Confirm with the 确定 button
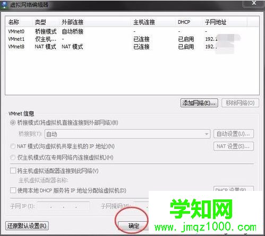Screen dimensions: 265x236 [133, 226]
